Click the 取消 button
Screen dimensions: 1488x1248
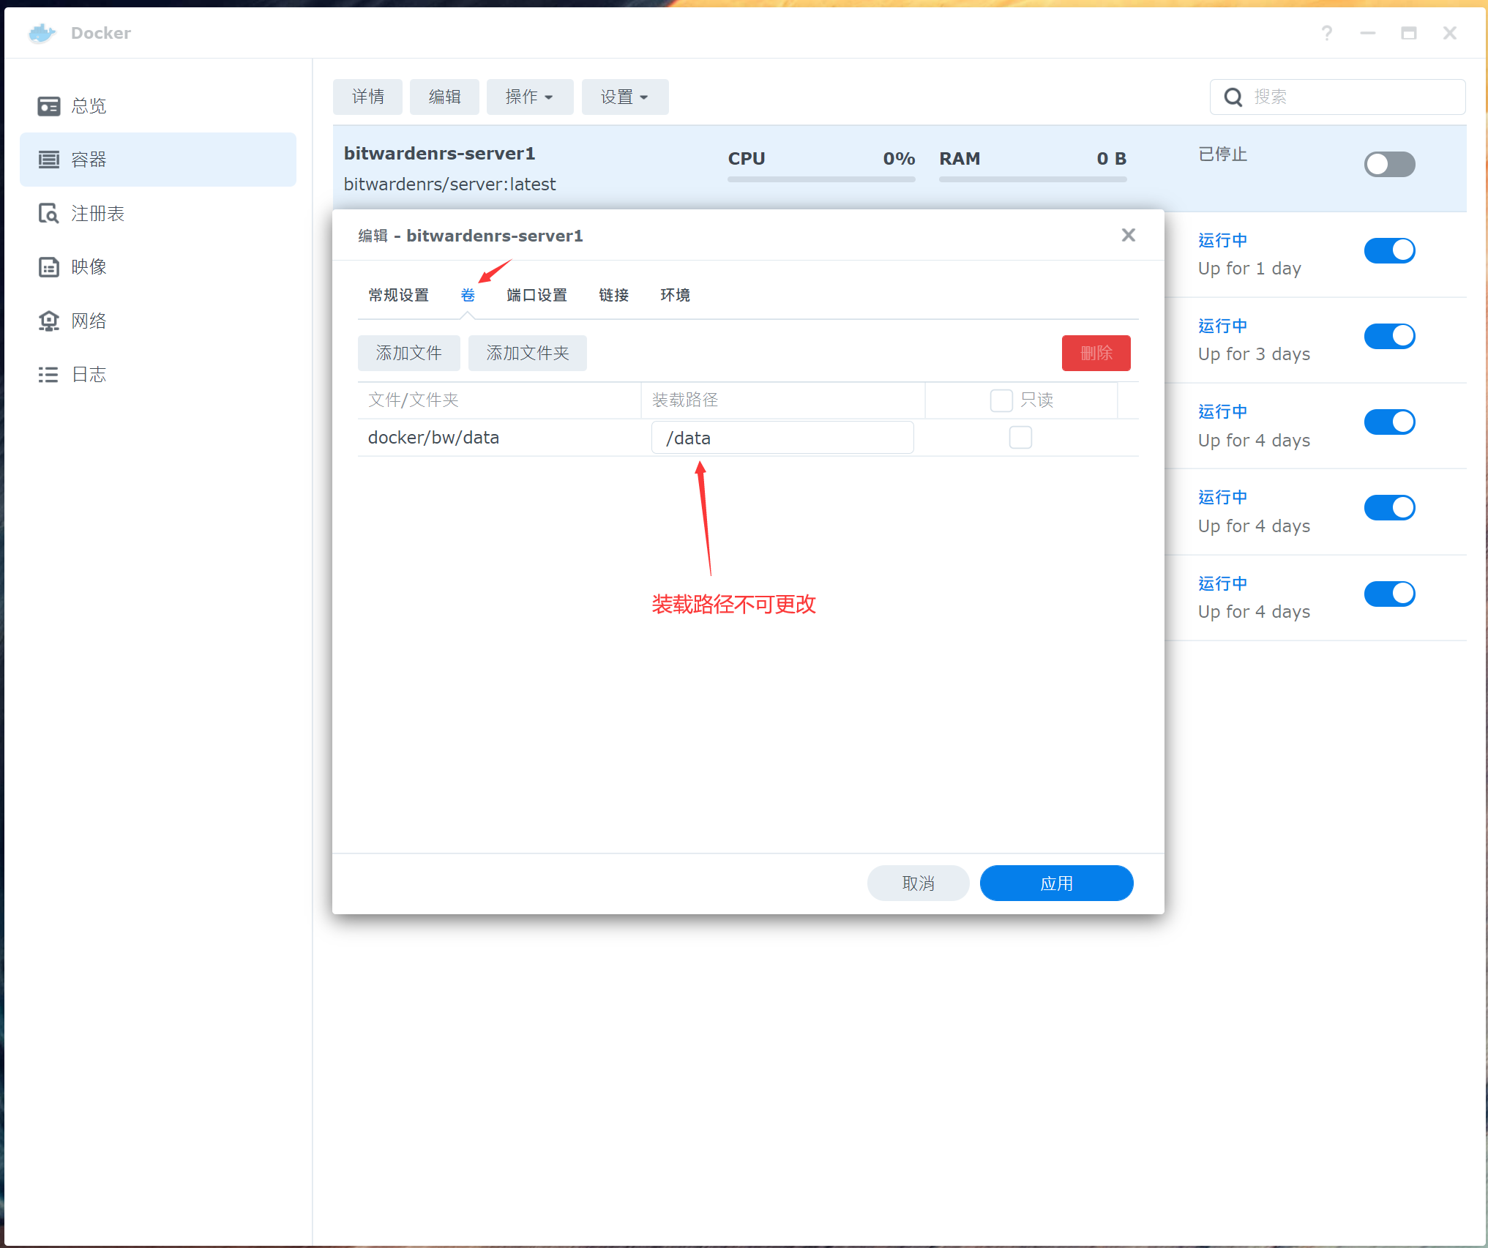click(x=918, y=883)
